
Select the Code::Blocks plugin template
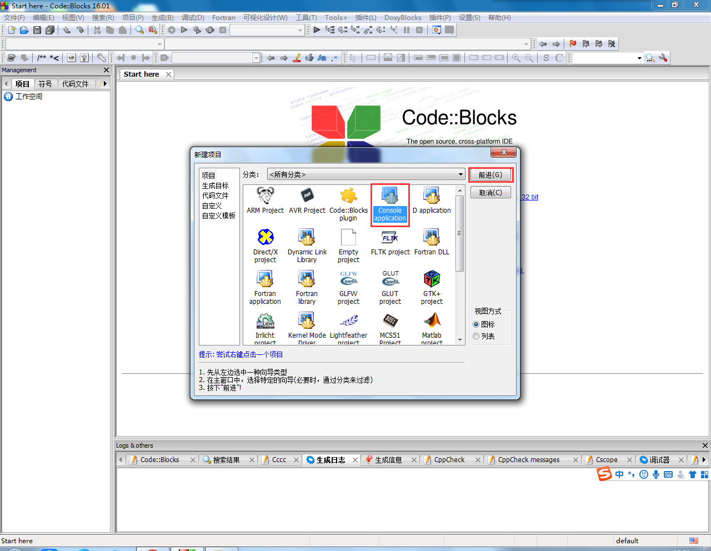pyautogui.click(x=348, y=204)
